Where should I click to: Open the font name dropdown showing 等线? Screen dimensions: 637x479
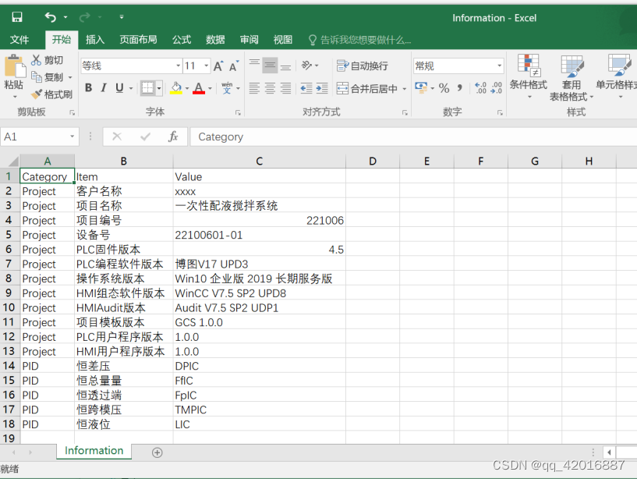(179, 66)
